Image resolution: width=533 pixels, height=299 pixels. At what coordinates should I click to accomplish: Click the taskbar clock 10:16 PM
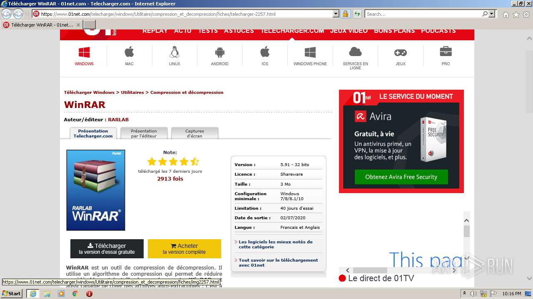511,294
